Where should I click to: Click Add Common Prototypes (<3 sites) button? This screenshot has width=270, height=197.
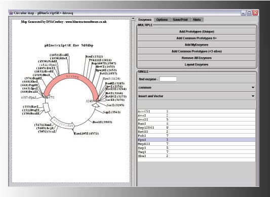point(197,51)
